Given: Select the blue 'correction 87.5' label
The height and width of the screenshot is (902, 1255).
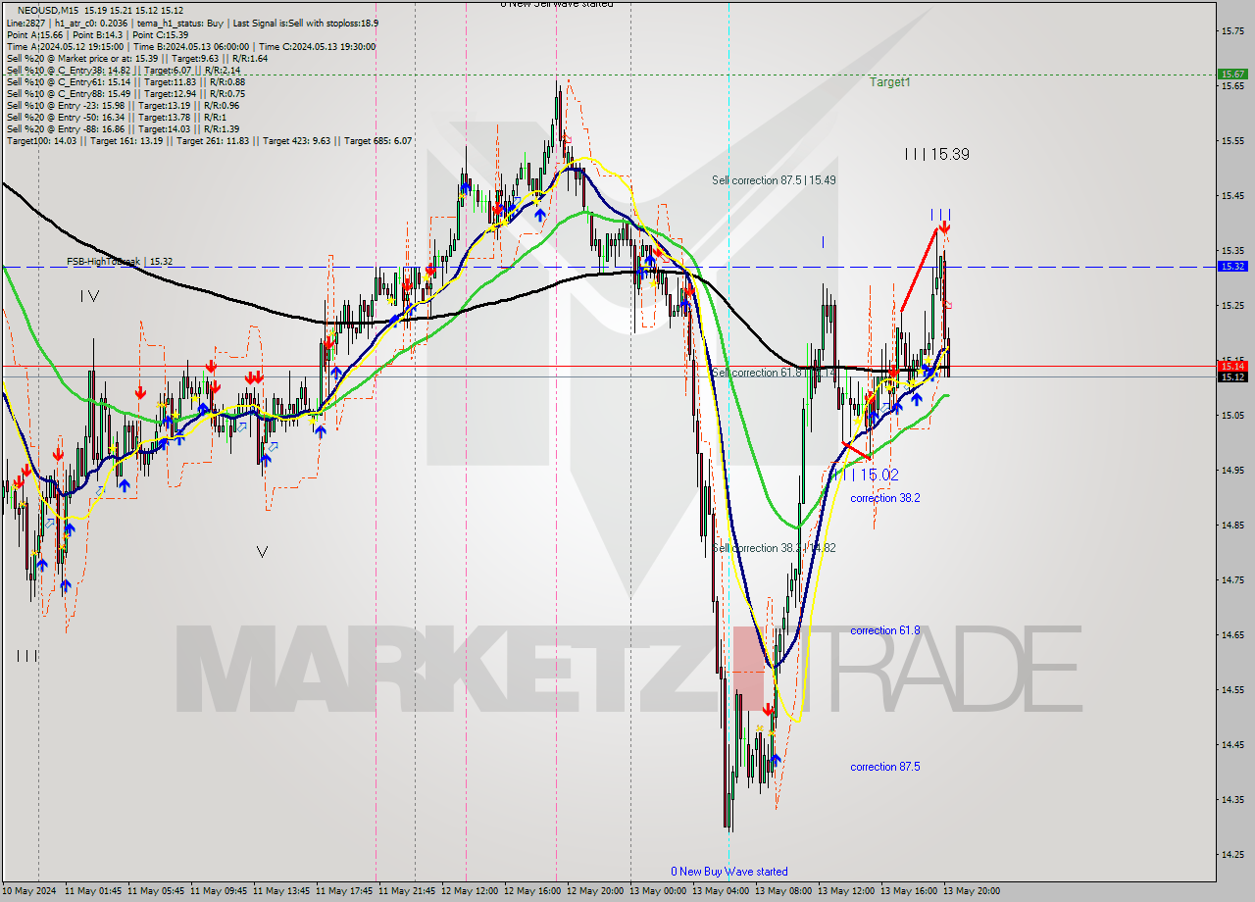Looking at the screenshot, I should (x=885, y=767).
